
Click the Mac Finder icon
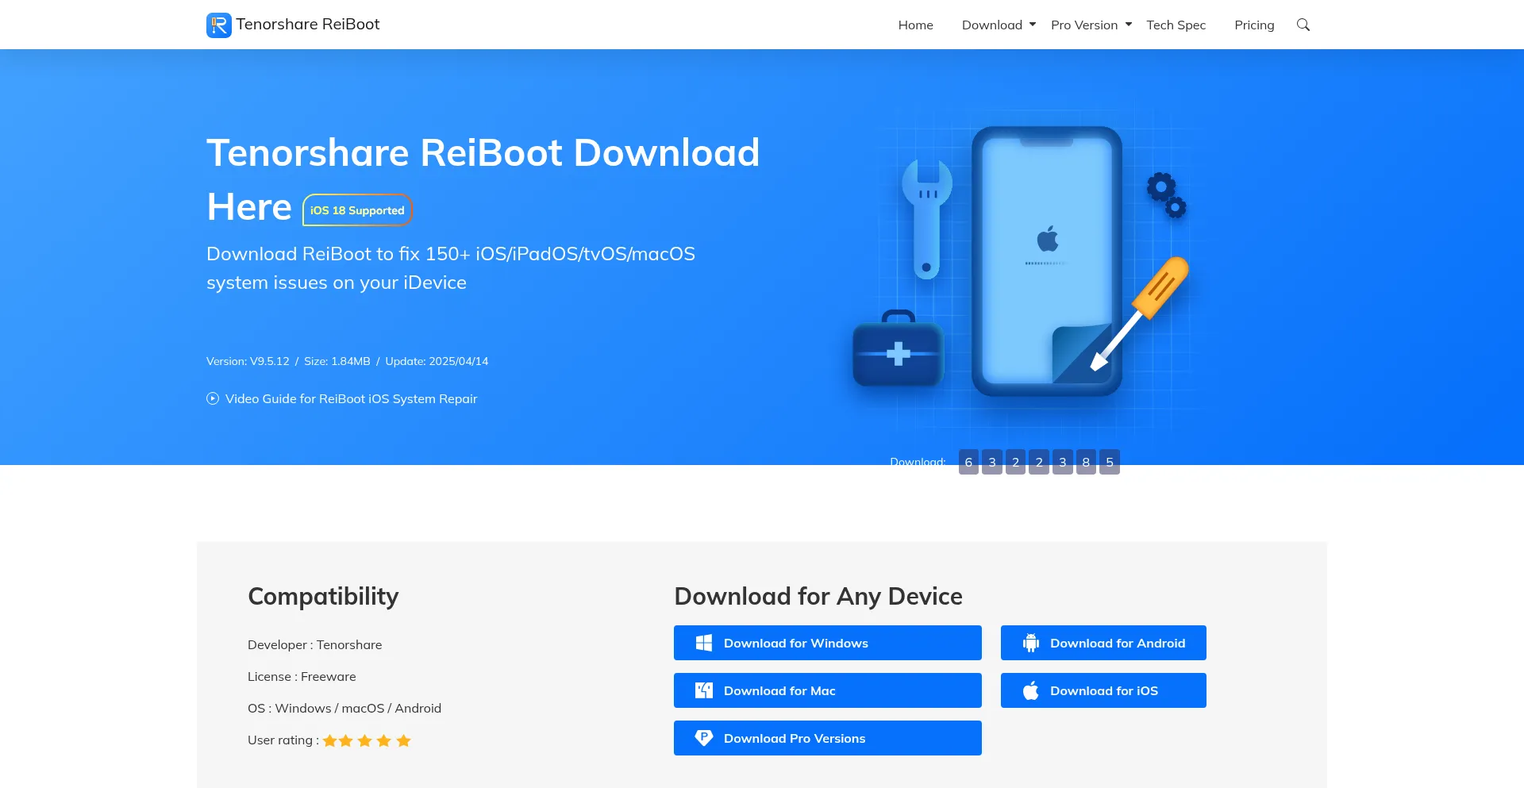click(x=704, y=690)
